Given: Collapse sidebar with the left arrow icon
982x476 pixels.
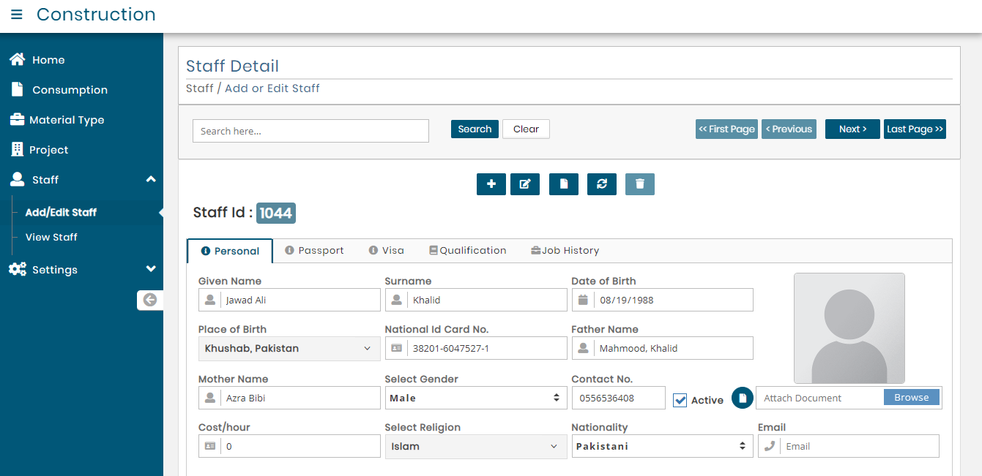Looking at the screenshot, I should [x=150, y=300].
